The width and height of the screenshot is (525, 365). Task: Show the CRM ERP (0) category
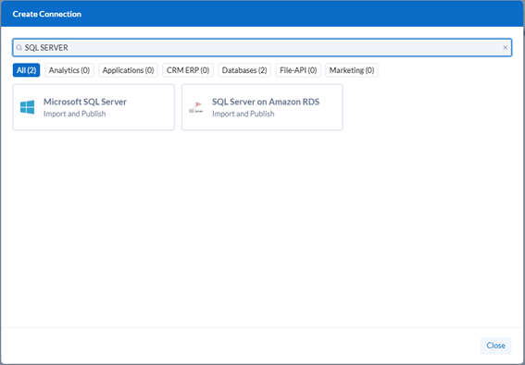click(x=188, y=70)
